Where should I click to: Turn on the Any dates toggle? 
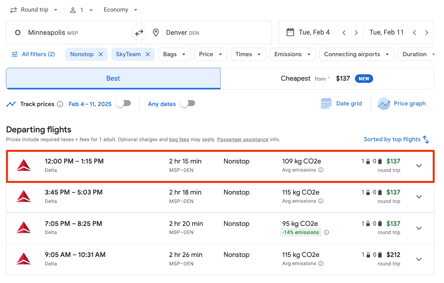[x=188, y=103]
